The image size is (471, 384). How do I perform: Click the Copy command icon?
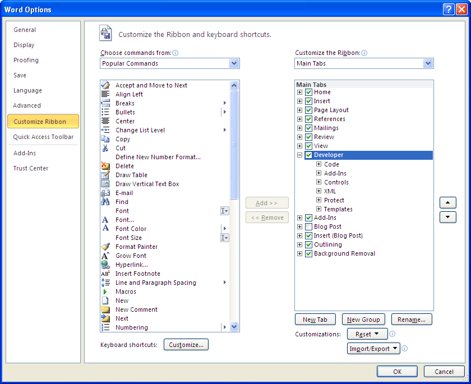(x=105, y=139)
